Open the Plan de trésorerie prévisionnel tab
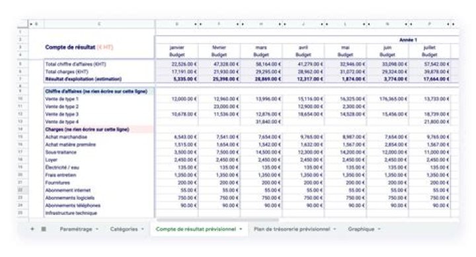Viewport: 476px width, 257px height. [x=292, y=229]
